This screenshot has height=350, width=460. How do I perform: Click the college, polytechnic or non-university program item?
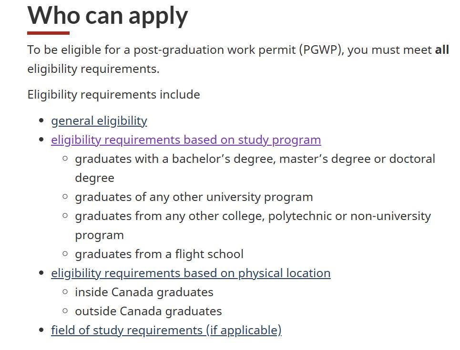click(253, 216)
